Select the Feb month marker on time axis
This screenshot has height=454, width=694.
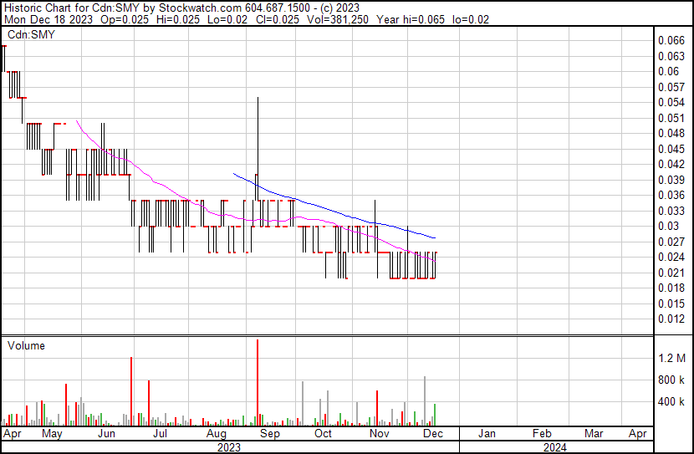pos(542,434)
